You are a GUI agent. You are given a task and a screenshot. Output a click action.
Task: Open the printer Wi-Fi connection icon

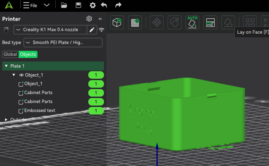click(102, 30)
